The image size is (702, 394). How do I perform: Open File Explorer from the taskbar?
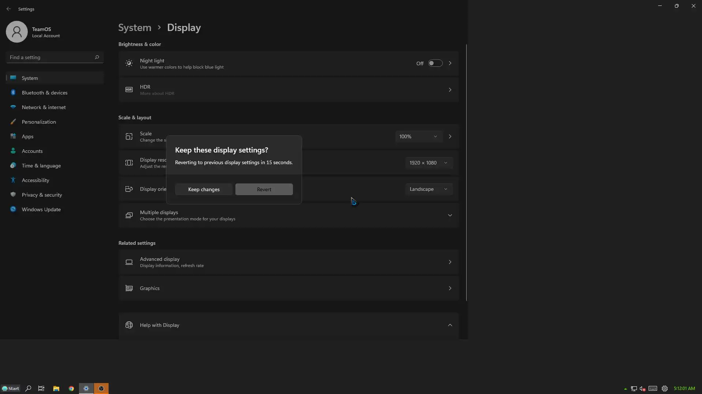coord(56,389)
